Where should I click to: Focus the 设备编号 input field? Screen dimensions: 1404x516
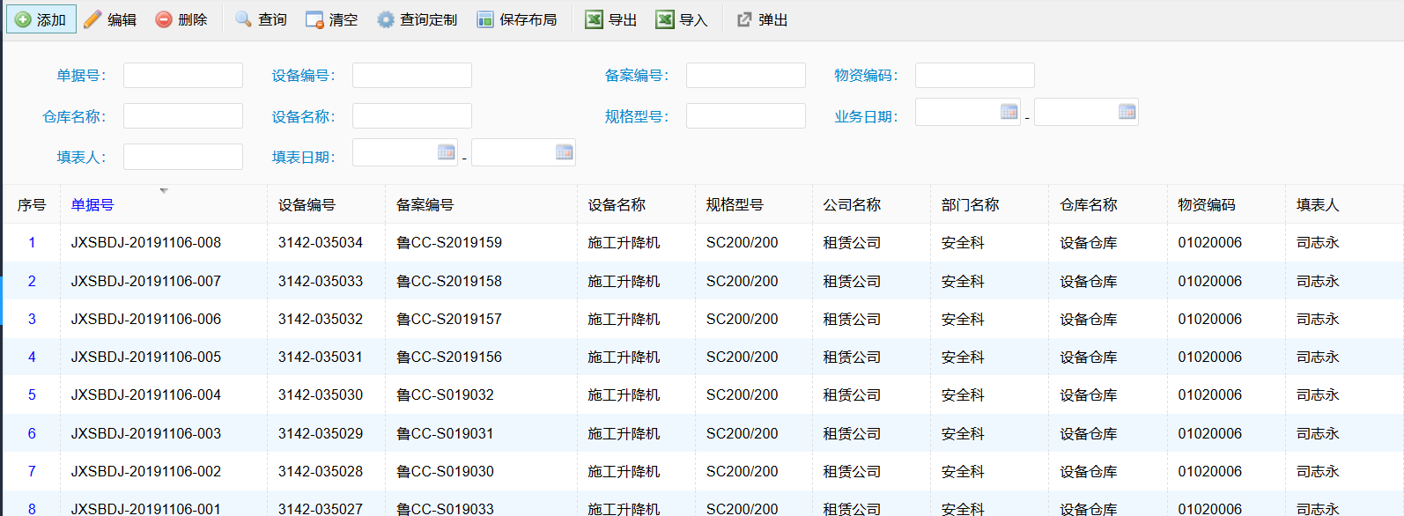(x=412, y=75)
